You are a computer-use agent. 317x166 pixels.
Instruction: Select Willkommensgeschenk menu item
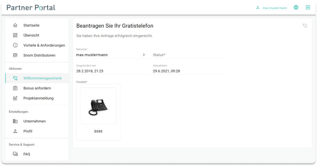(42, 78)
